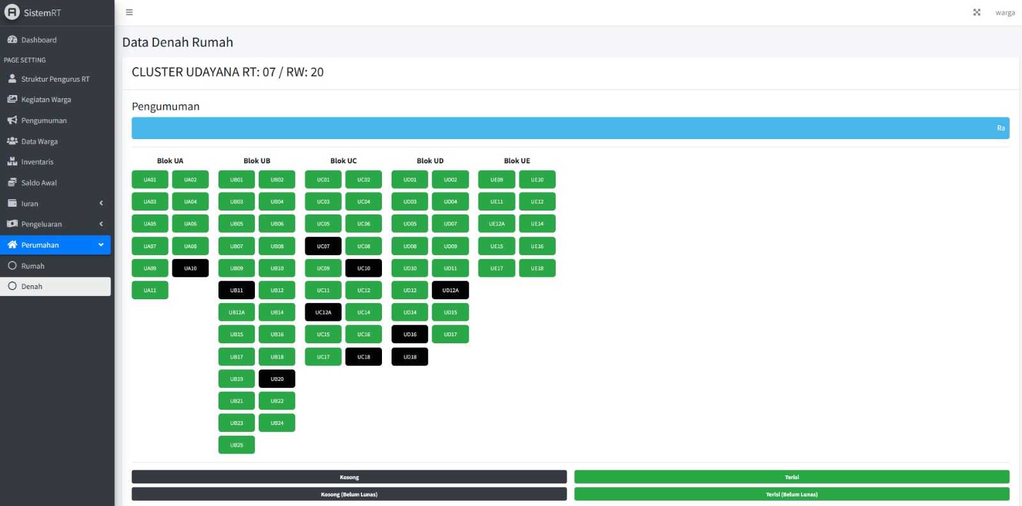The image size is (1022, 506).
Task: Click the Dashboard gauge icon
Action: [x=12, y=40]
